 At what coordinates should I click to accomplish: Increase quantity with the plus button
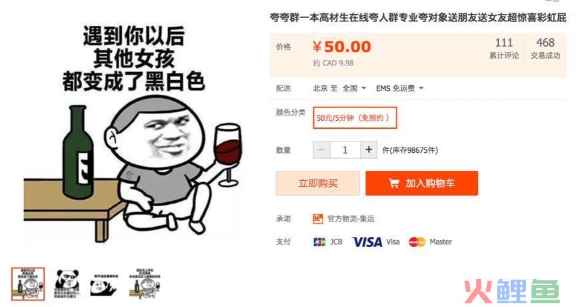tap(369, 149)
